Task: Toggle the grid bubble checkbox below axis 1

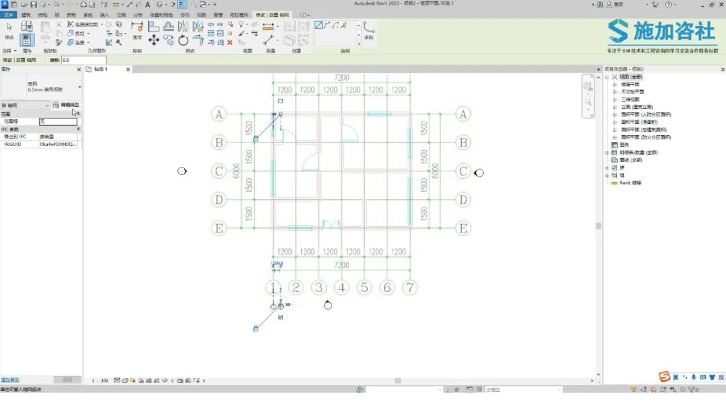Action: click(280, 318)
